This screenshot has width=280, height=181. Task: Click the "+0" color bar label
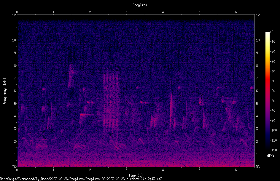(x=271, y=32)
